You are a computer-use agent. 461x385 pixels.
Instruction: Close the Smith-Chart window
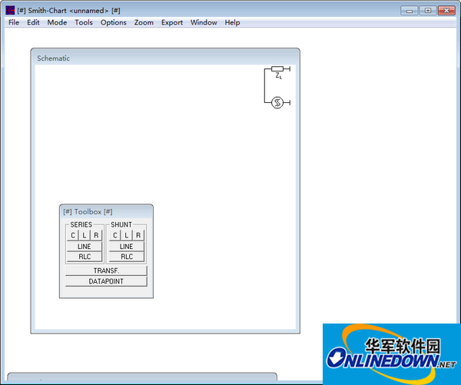(x=446, y=11)
